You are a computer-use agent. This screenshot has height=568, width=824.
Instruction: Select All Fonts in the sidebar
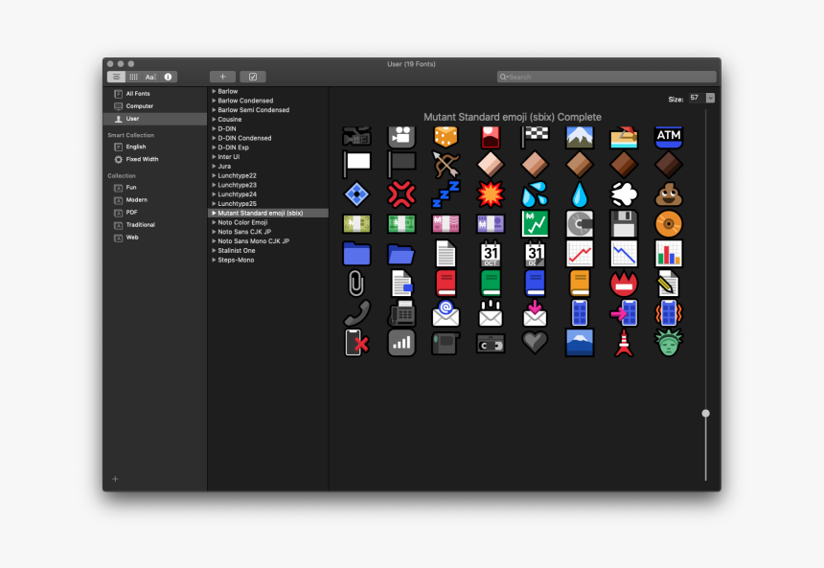click(x=154, y=94)
